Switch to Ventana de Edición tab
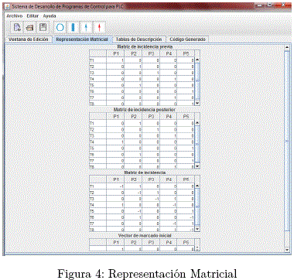Viewport: 294px width, 280px height. tap(29, 39)
